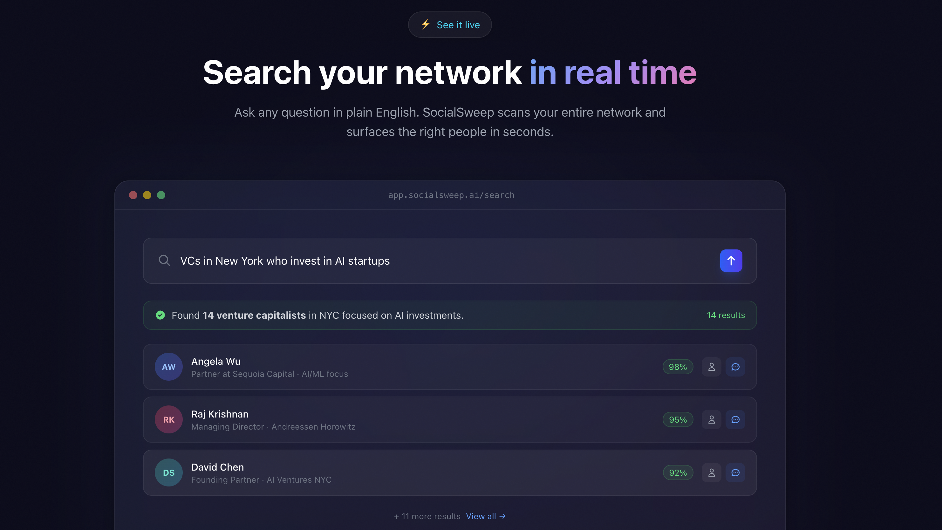Click Angela Wu's AW avatar
The image size is (942, 530).
pos(168,367)
